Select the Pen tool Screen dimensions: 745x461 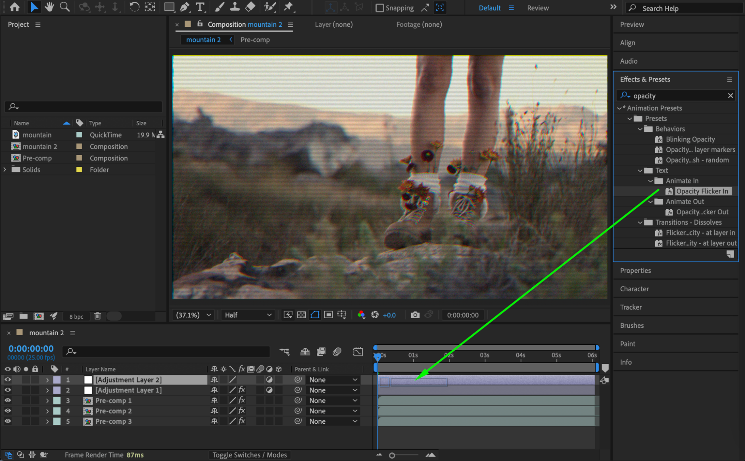pyautogui.click(x=184, y=7)
